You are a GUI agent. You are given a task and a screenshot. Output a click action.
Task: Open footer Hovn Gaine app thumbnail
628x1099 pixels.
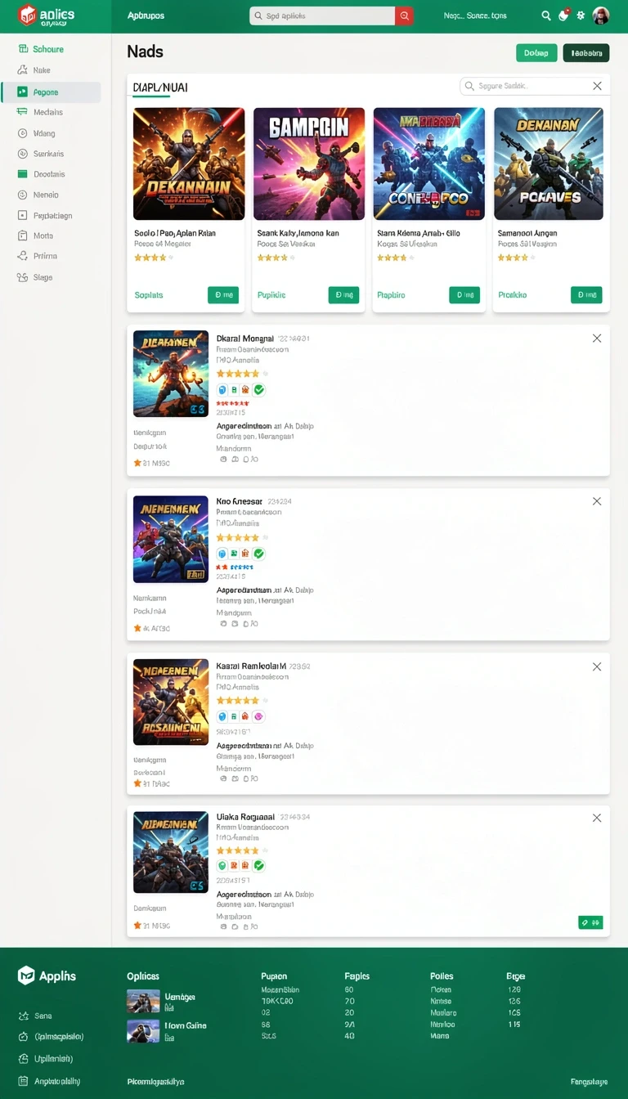[x=143, y=1030]
